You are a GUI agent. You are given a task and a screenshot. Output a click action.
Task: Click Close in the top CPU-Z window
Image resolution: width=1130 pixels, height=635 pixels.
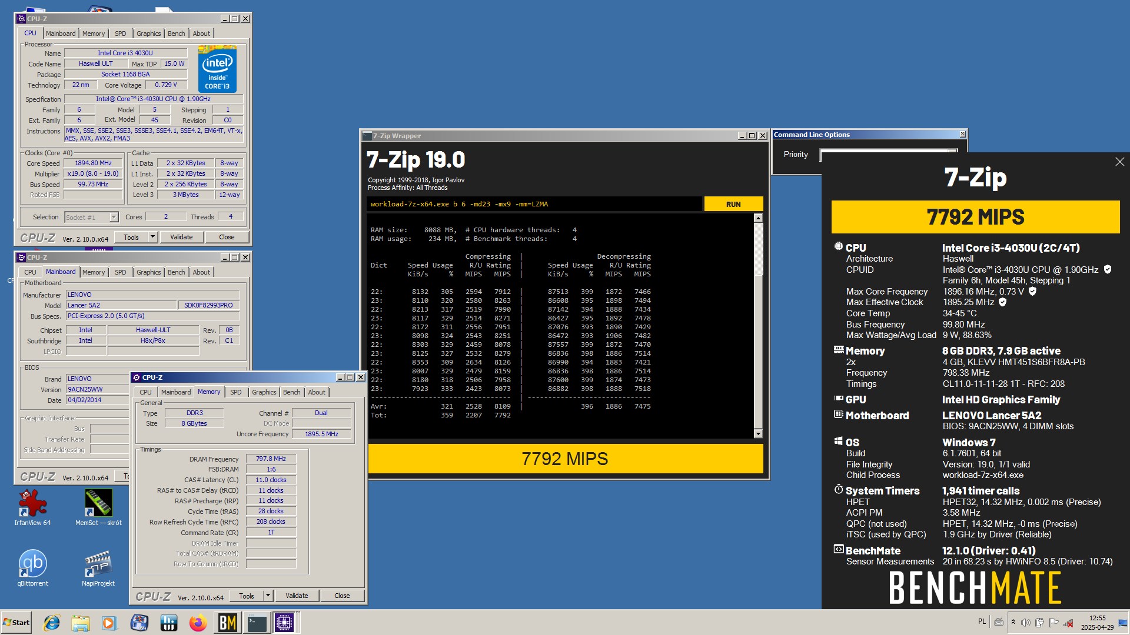(227, 237)
